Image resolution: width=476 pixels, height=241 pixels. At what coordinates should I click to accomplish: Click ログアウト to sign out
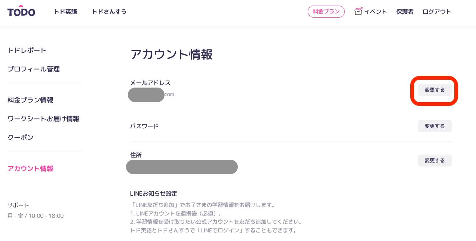[x=437, y=12]
